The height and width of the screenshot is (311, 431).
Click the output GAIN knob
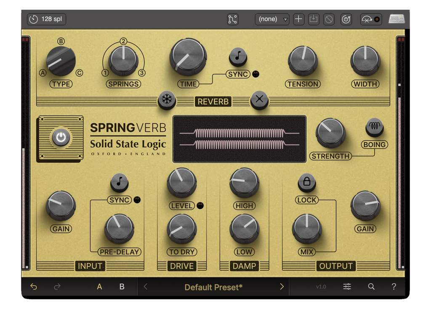click(x=365, y=206)
